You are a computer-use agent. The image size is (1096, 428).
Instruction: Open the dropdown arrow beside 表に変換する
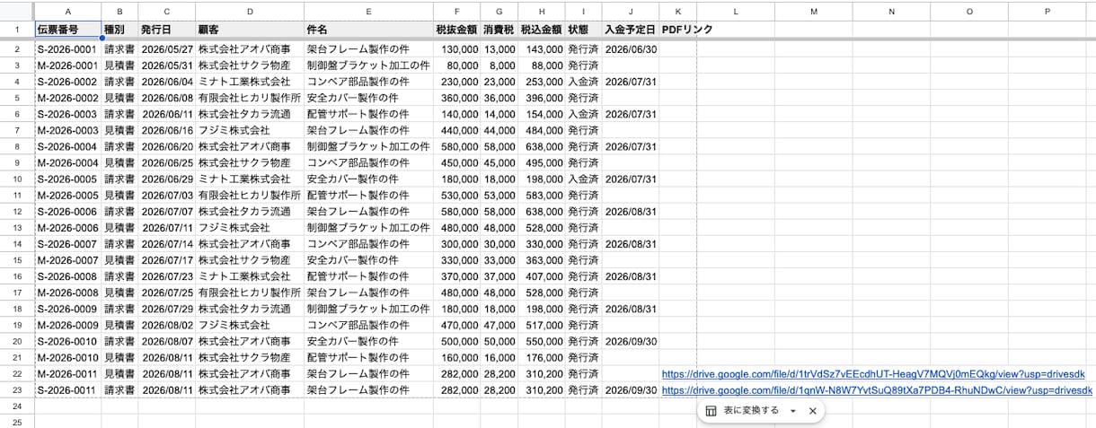pos(793,411)
